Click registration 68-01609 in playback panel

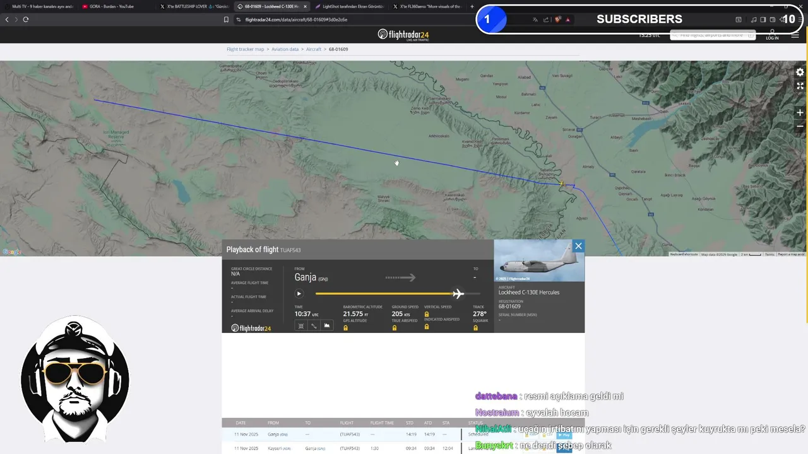click(509, 306)
